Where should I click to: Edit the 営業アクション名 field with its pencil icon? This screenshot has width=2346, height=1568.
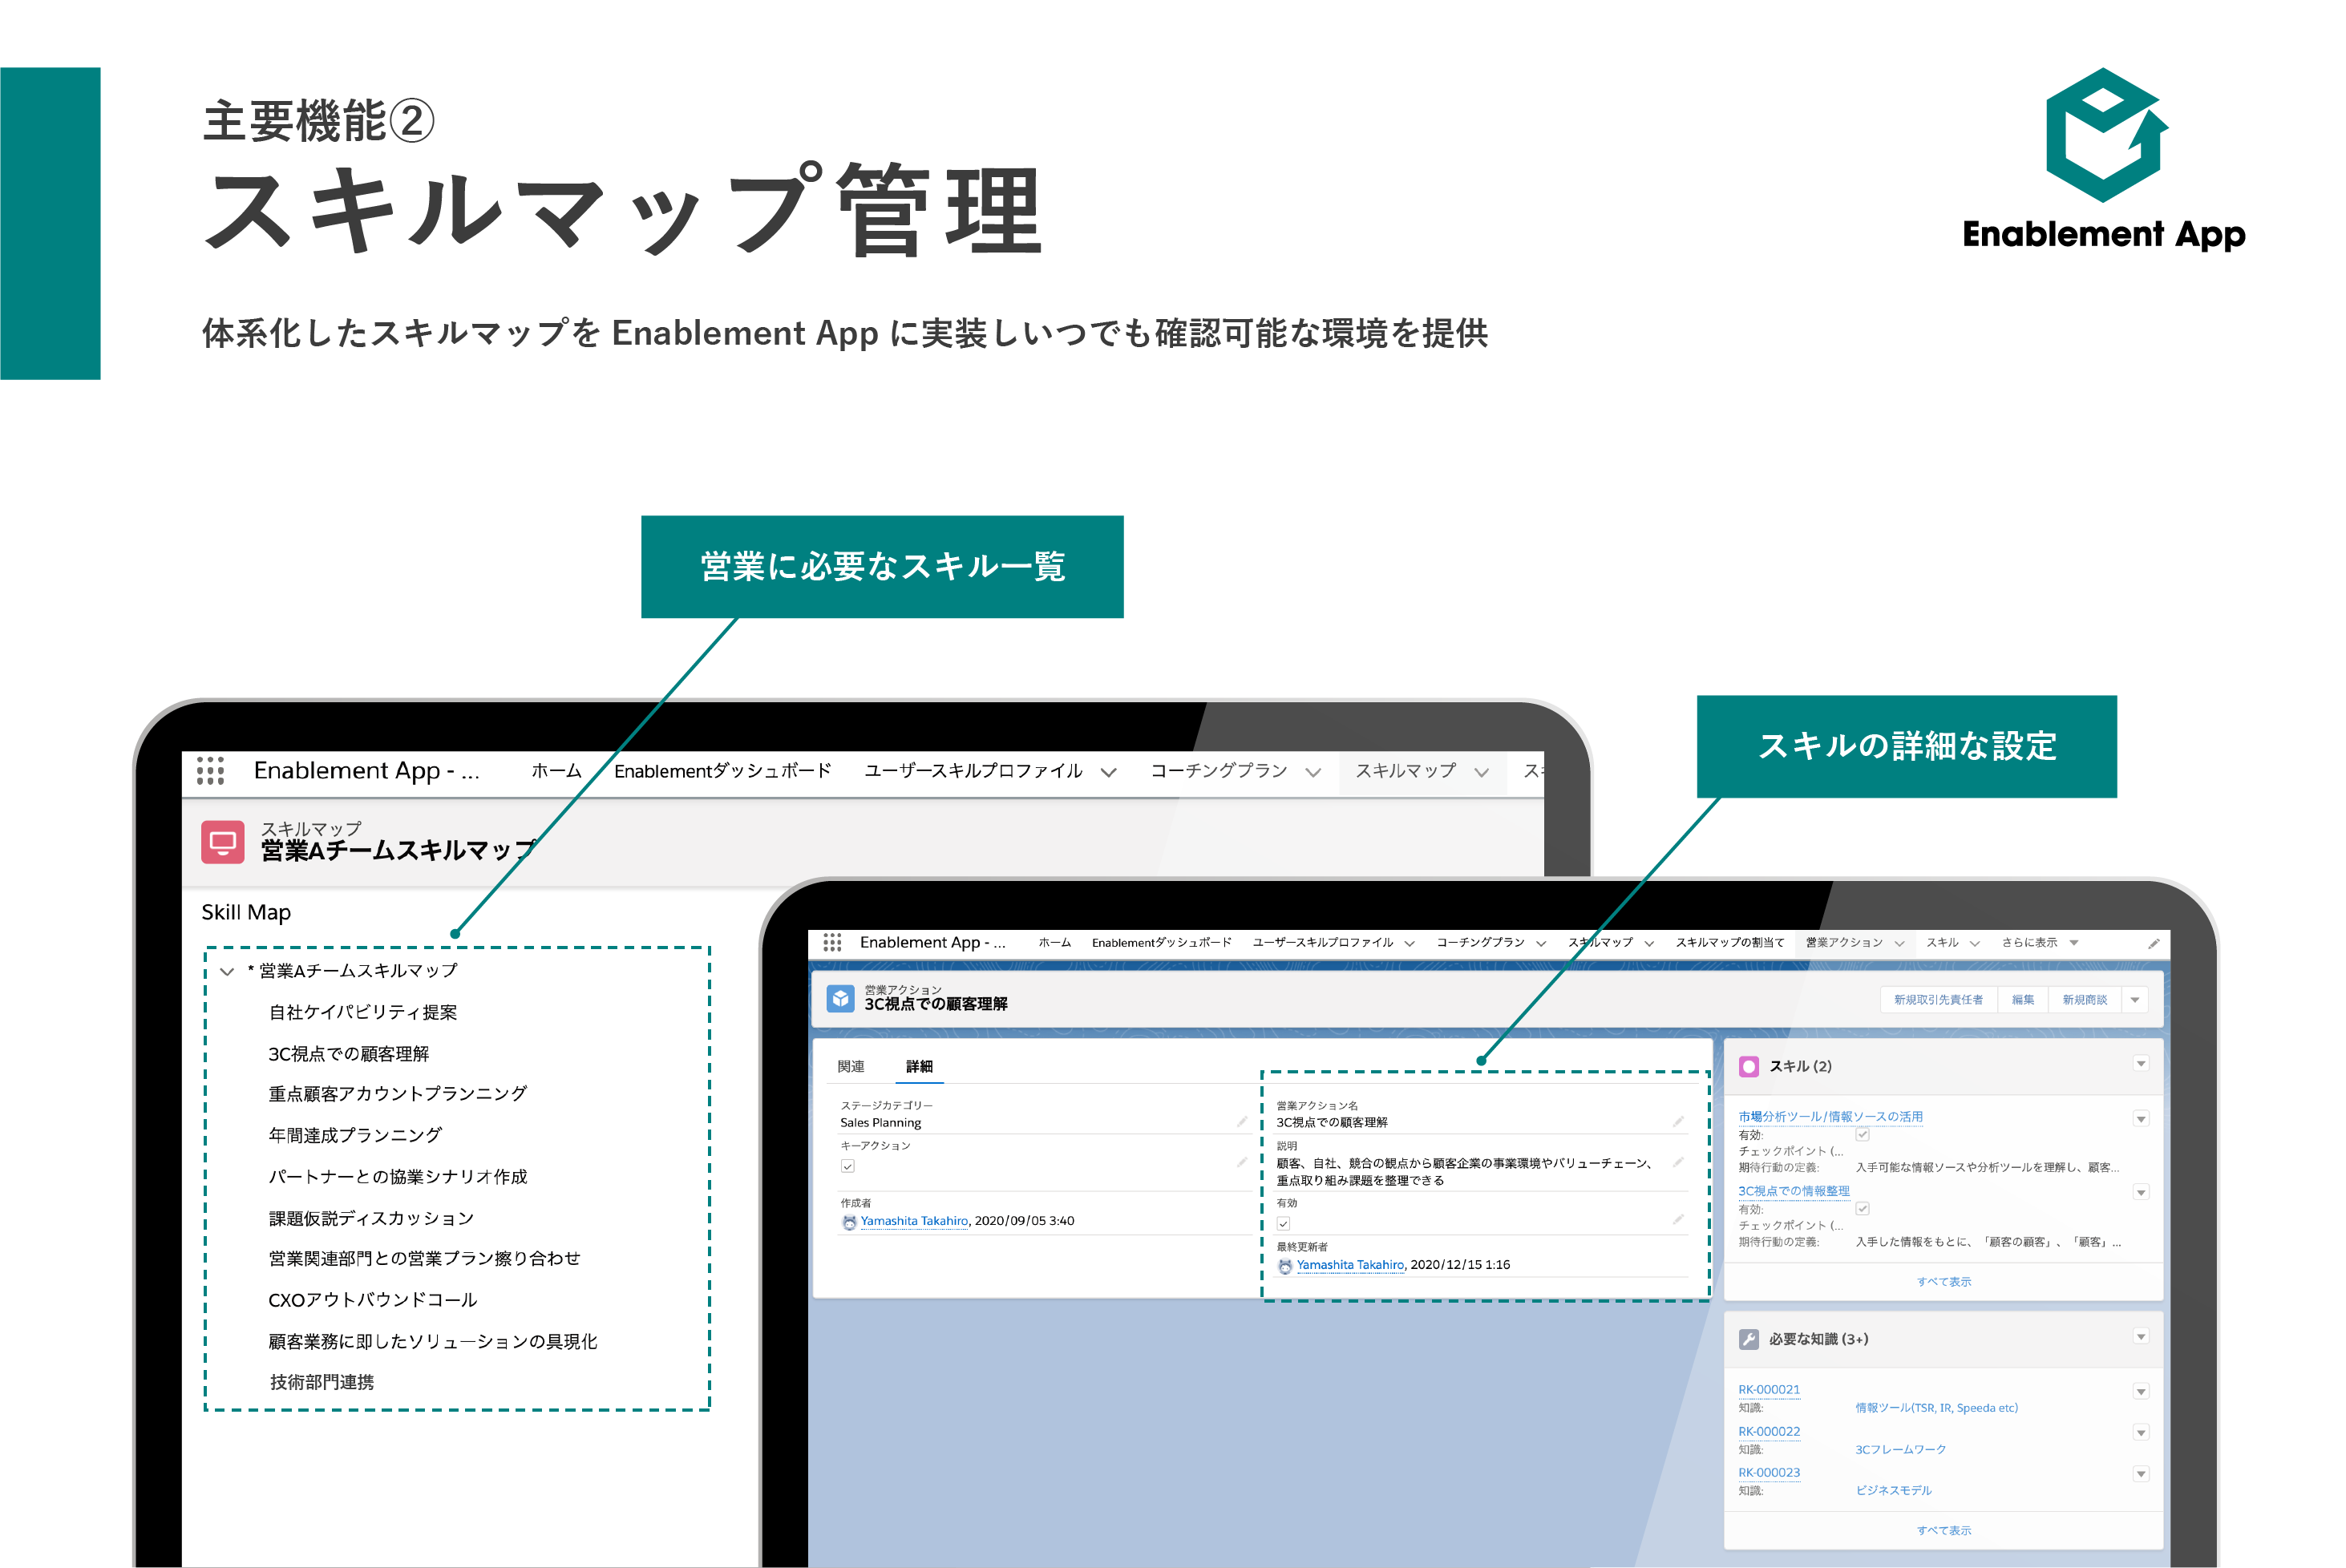[x=1679, y=1122]
